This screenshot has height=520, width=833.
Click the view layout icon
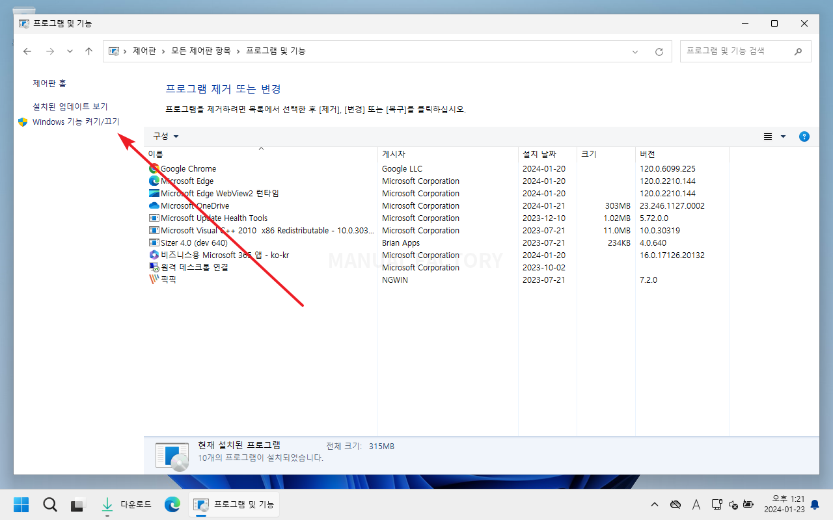point(768,136)
